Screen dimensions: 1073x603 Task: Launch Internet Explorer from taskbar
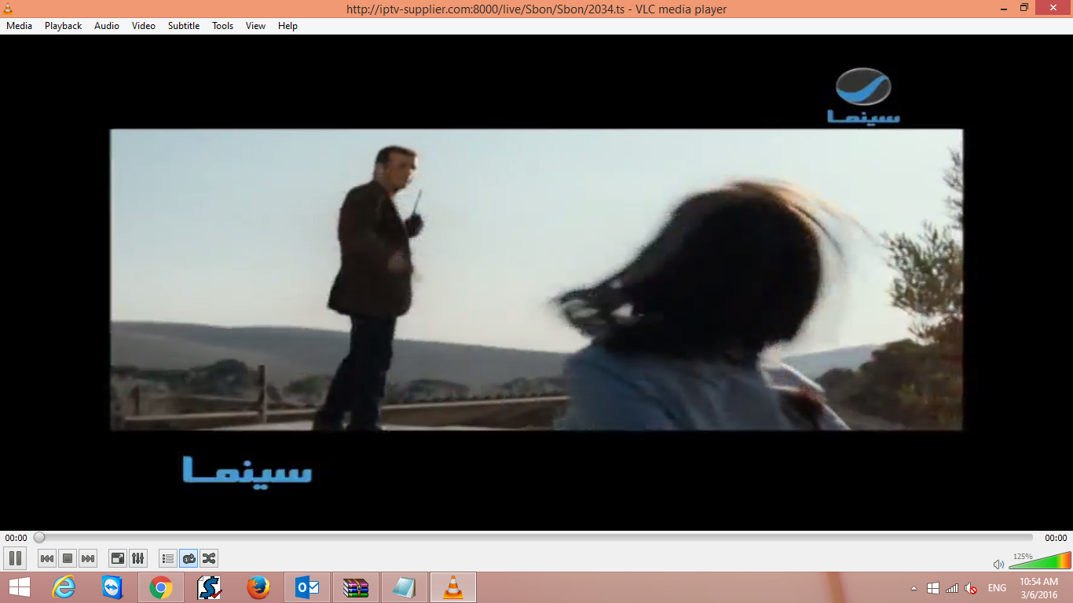point(64,587)
